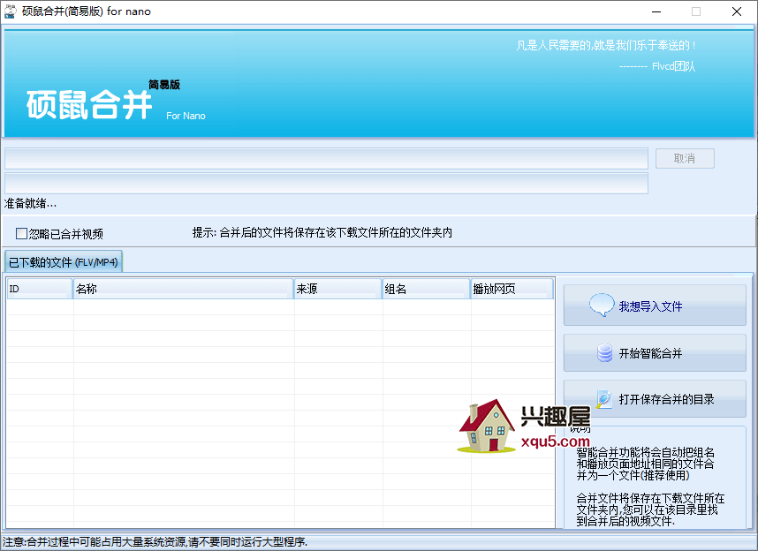
Task: Switch to 已下载的文件 (FLV/MP4) tab
Action: (x=64, y=262)
